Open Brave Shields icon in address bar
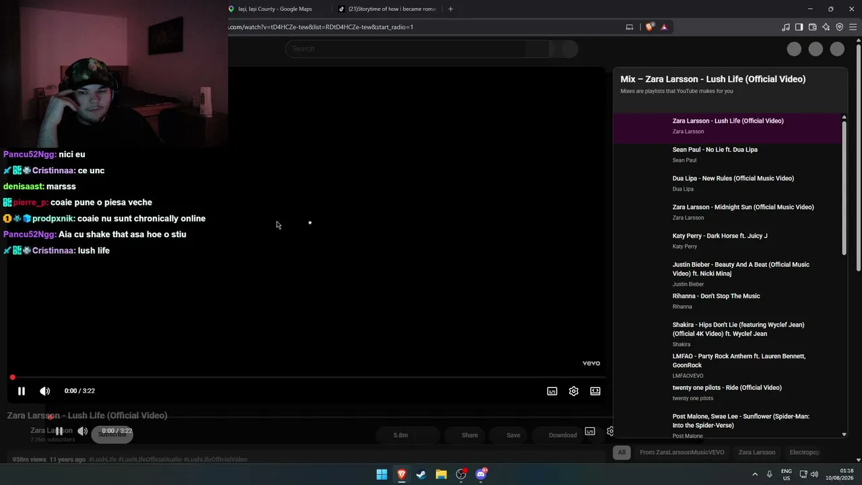Screen dimensions: 862x485 coord(649,27)
